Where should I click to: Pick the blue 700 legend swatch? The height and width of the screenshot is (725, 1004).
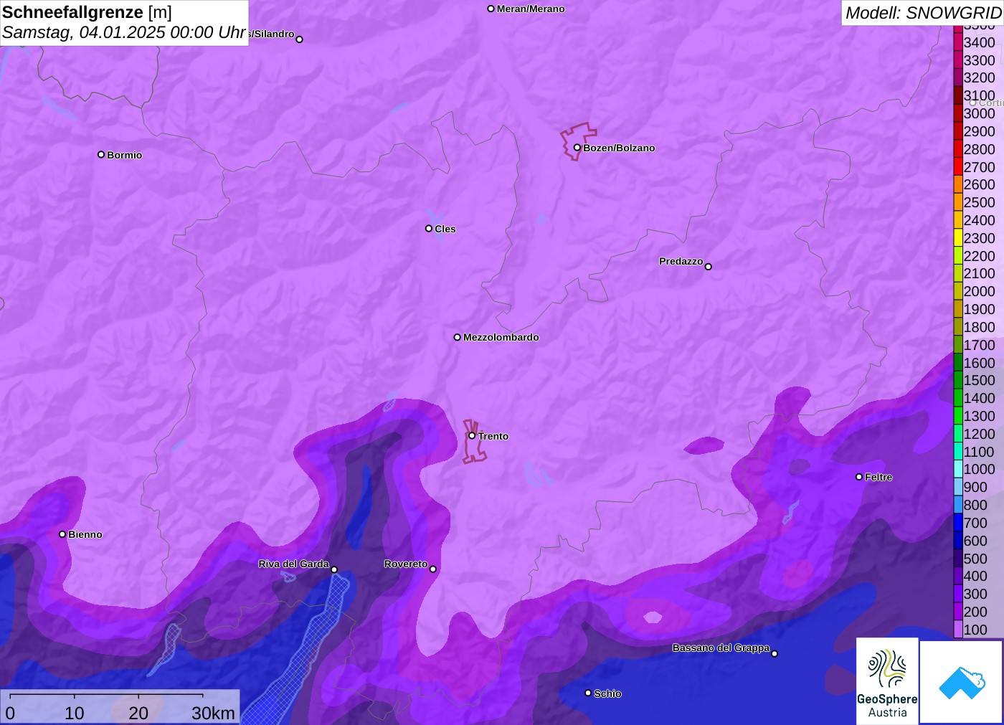[x=958, y=523]
